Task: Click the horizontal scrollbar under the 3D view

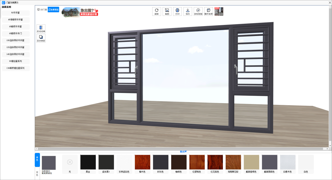Action: 181,149
